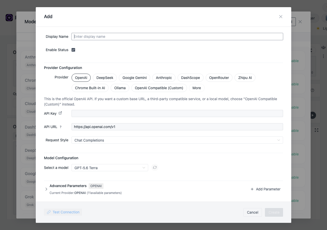The height and width of the screenshot is (230, 327).
Task: Select the Google Gemini provider chip
Action: click(135, 78)
